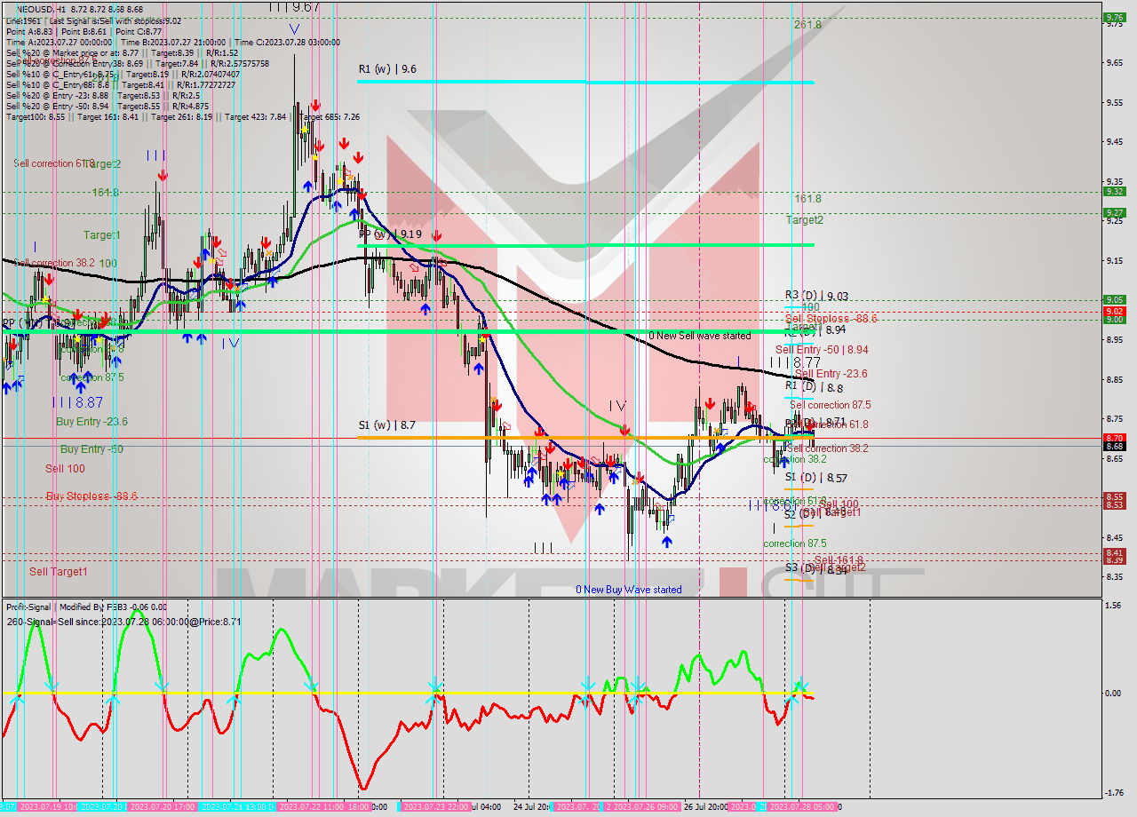The image size is (1137, 817).
Task: Click the 'I I I 8.77' wave label
Action: 795,362
